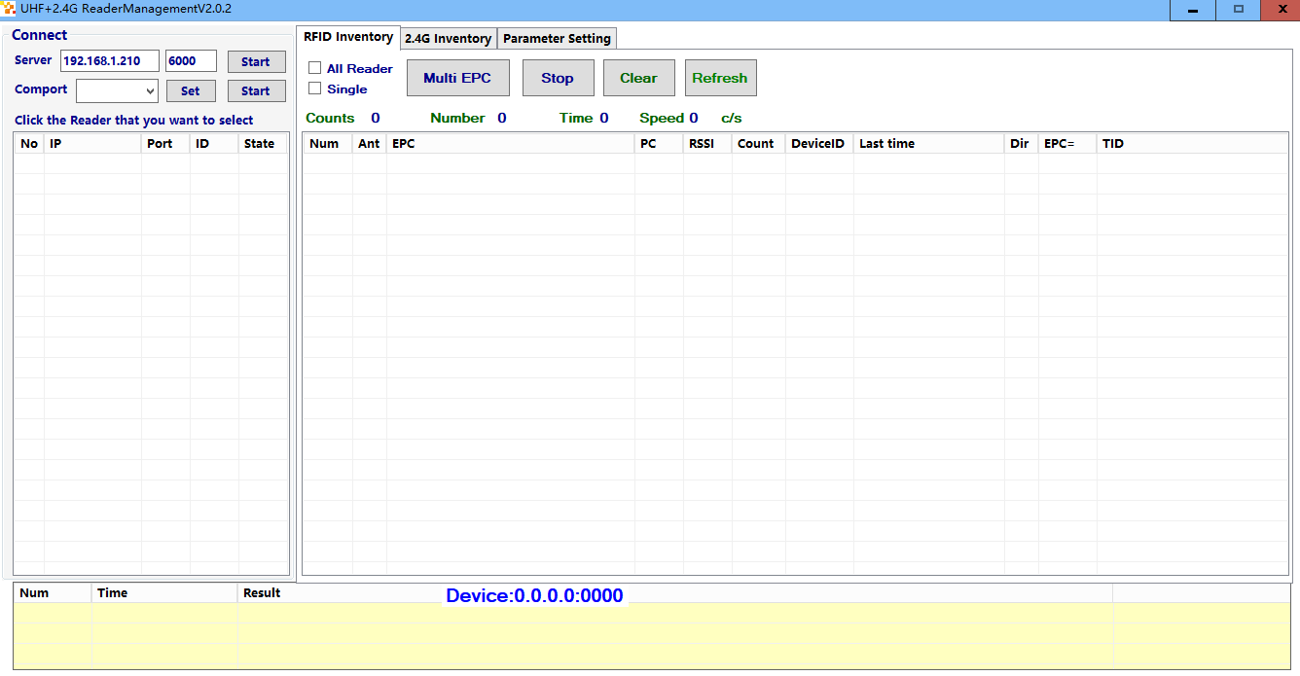
Task: Click the green Refresh button
Action: tap(720, 78)
